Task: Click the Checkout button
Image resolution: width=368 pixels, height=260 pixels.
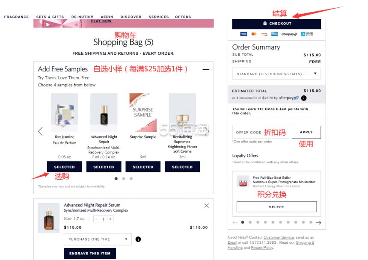Action: 276,24
